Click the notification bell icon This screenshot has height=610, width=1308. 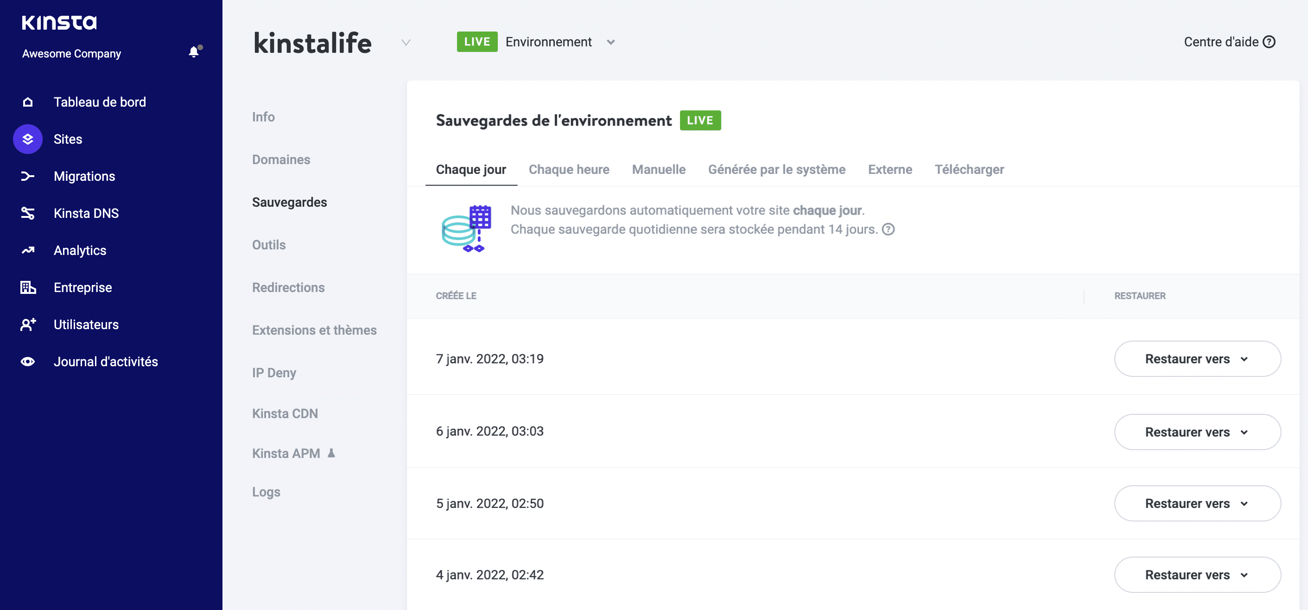pyautogui.click(x=194, y=52)
